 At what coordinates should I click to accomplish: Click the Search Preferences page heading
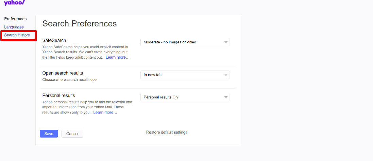(80, 24)
